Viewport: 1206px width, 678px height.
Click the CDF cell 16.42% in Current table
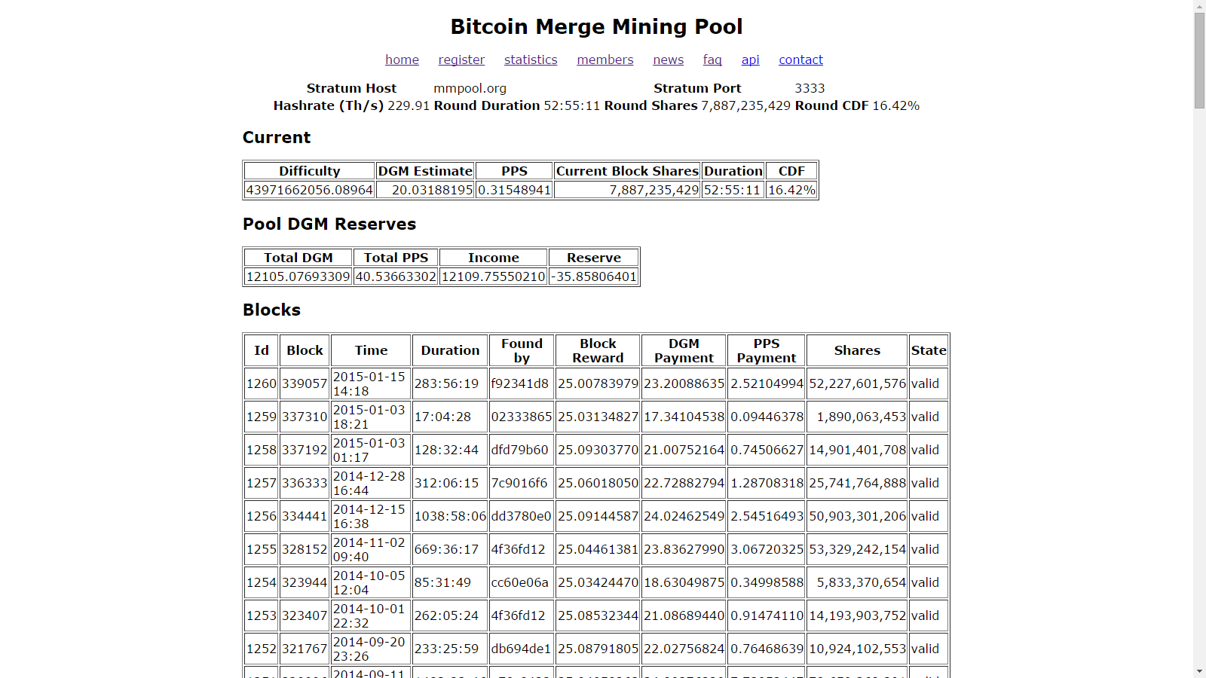click(x=791, y=190)
